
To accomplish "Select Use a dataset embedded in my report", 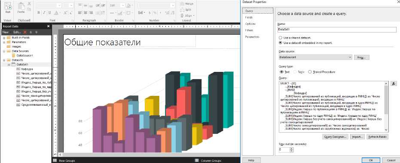I will pyautogui.click(x=281, y=43).
